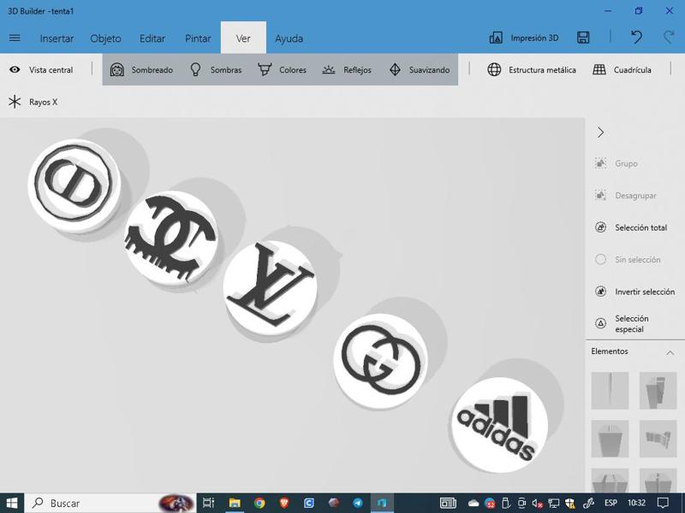
Task: Select the Chanel logo disc model
Action: 171,239
